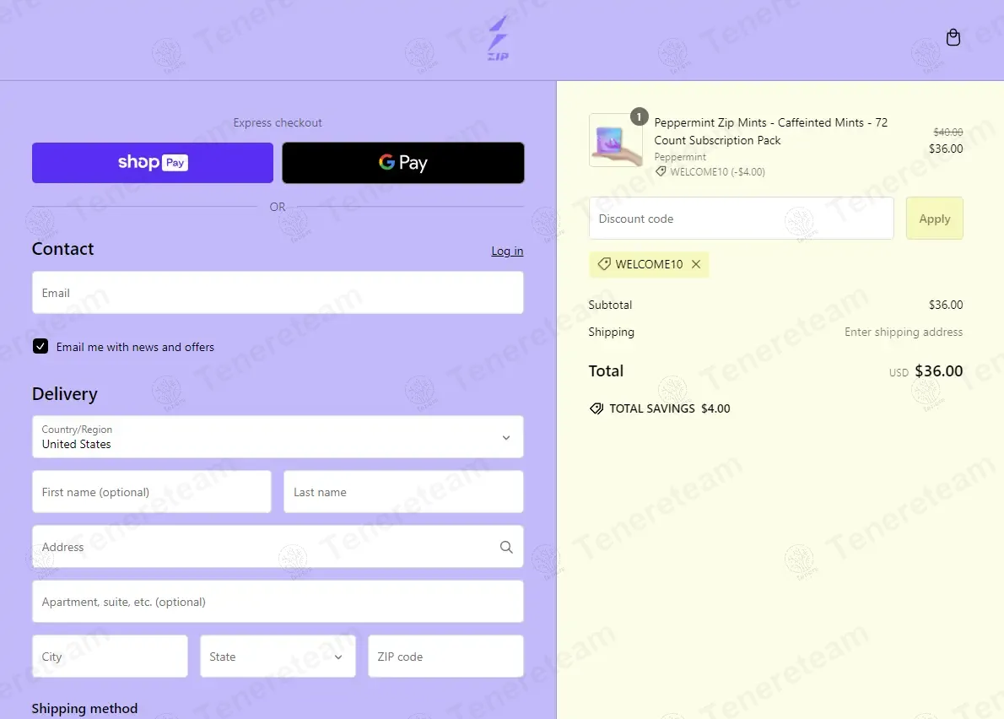
Task: Choose Google Pay express checkout
Action: coord(402,163)
